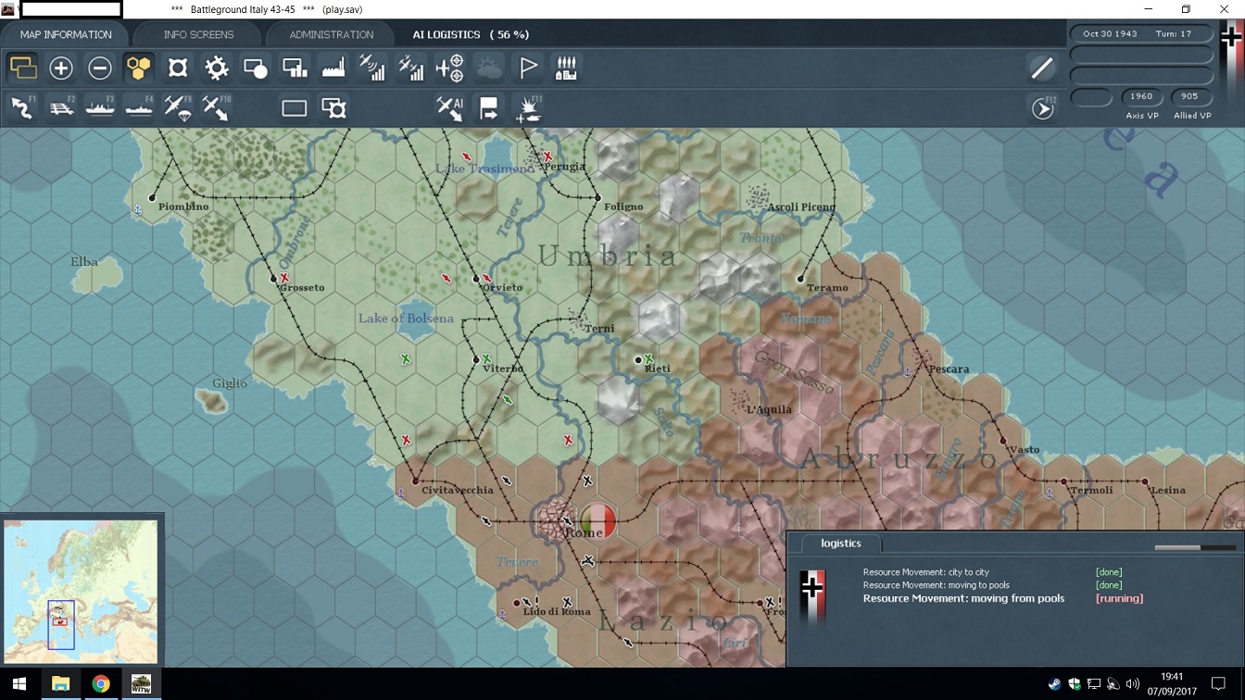Click the green airfield marker near Rieti
The height and width of the screenshot is (700, 1245).
(x=648, y=358)
